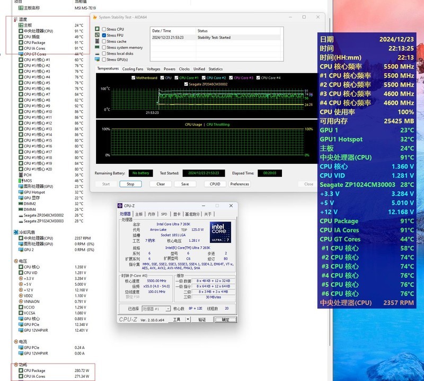Open the SPD tab in CPU-Z
Screen dimensions: 424x381
tap(164, 214)
